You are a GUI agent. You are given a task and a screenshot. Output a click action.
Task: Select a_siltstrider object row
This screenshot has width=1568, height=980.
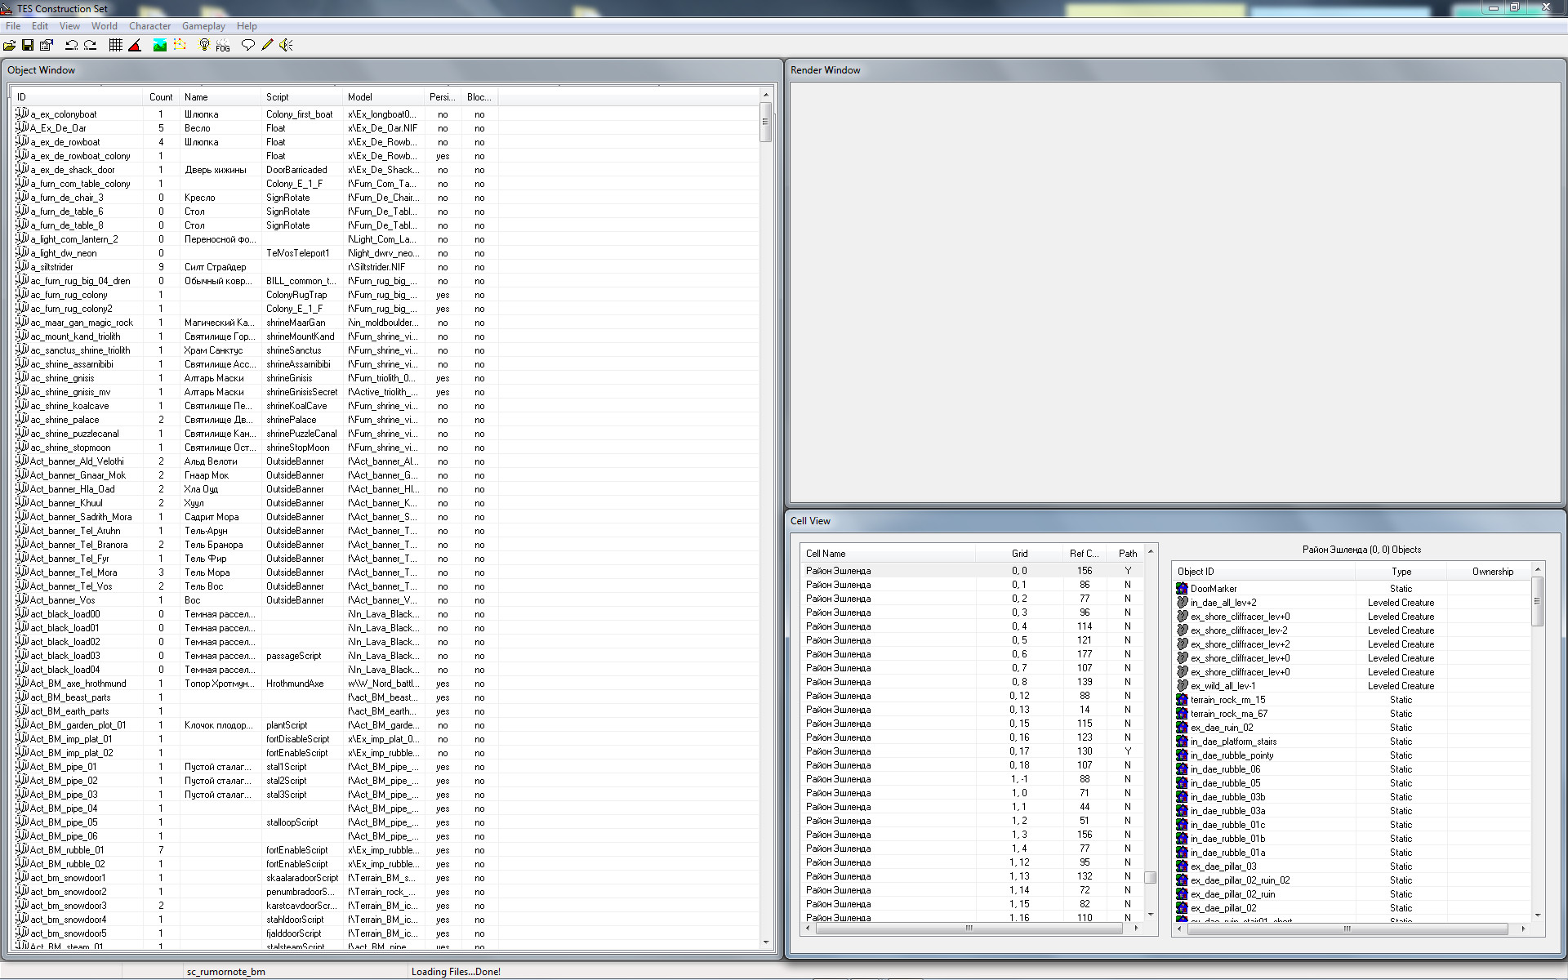click(x=256, y=267)
